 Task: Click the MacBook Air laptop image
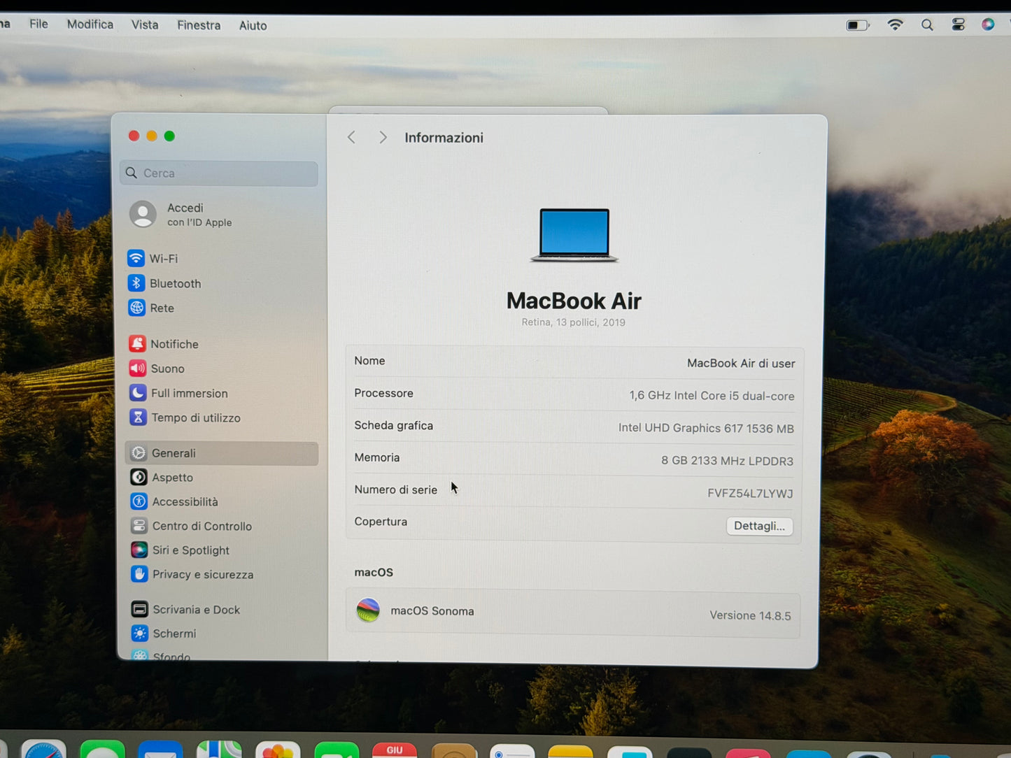pyautogui.click(x=574, y=235)
